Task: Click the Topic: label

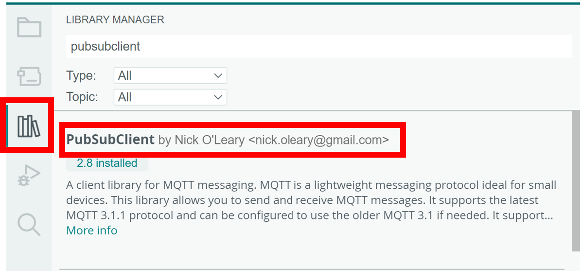Action: (82, 97)
